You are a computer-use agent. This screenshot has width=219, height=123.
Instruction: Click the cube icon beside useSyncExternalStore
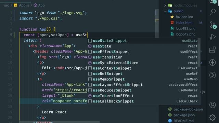[x=90, y=63]
